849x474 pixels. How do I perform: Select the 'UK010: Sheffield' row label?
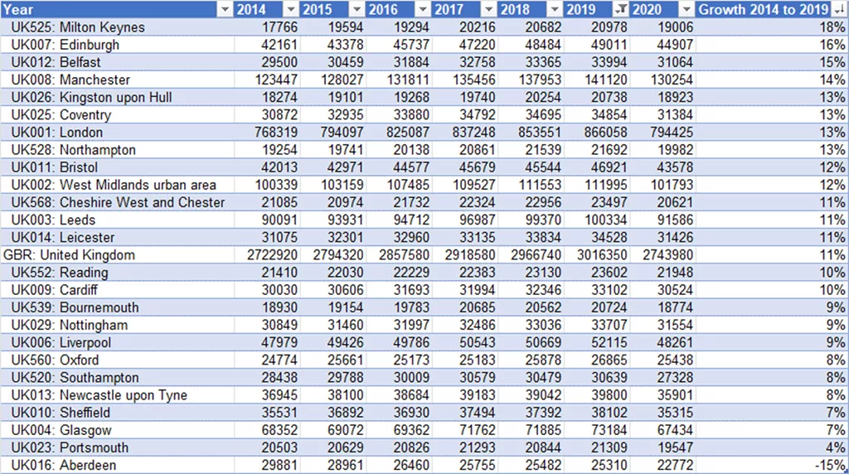coord(61,413)
